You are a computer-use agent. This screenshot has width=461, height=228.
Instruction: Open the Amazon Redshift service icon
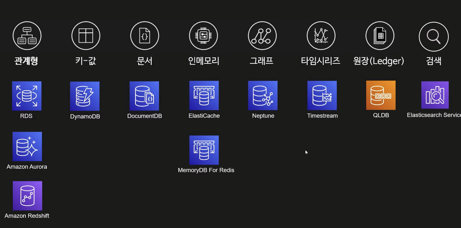click(x=27, y=196)
